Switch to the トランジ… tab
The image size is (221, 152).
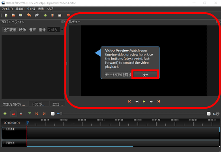point(39,104)
